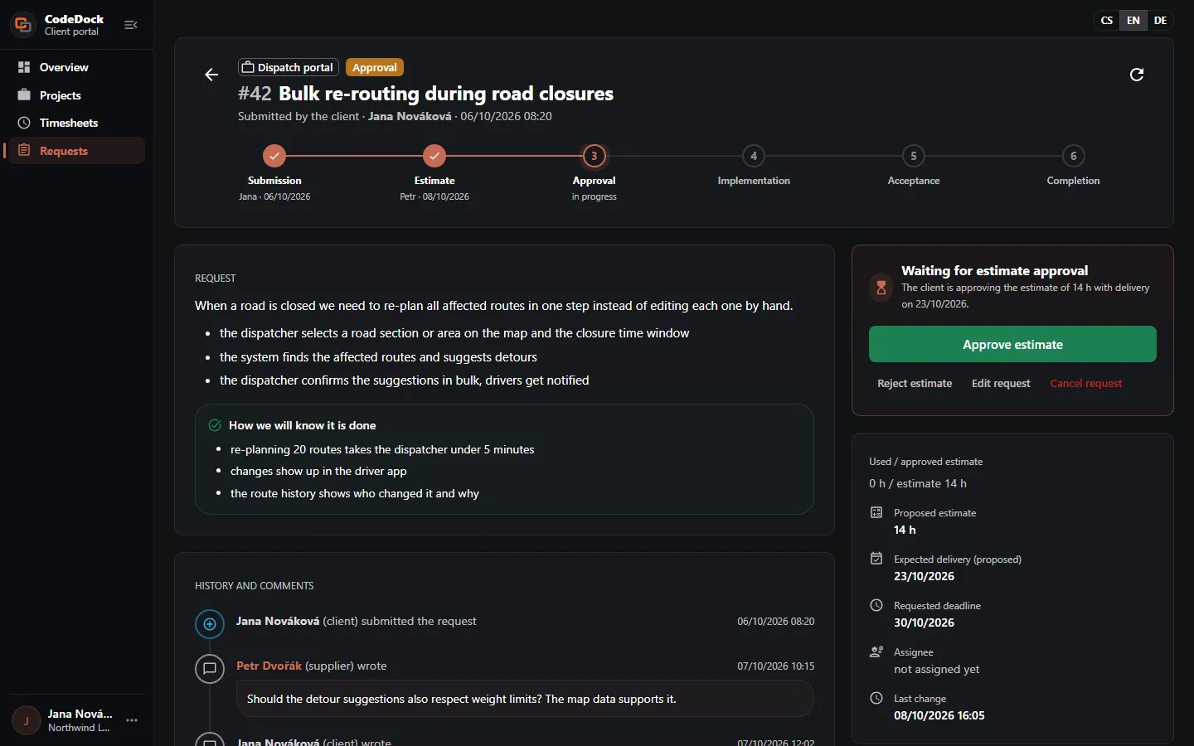Click step 3 Approval circle
The height and width of the screenshot is (746, 1194).
coord(594,156)
